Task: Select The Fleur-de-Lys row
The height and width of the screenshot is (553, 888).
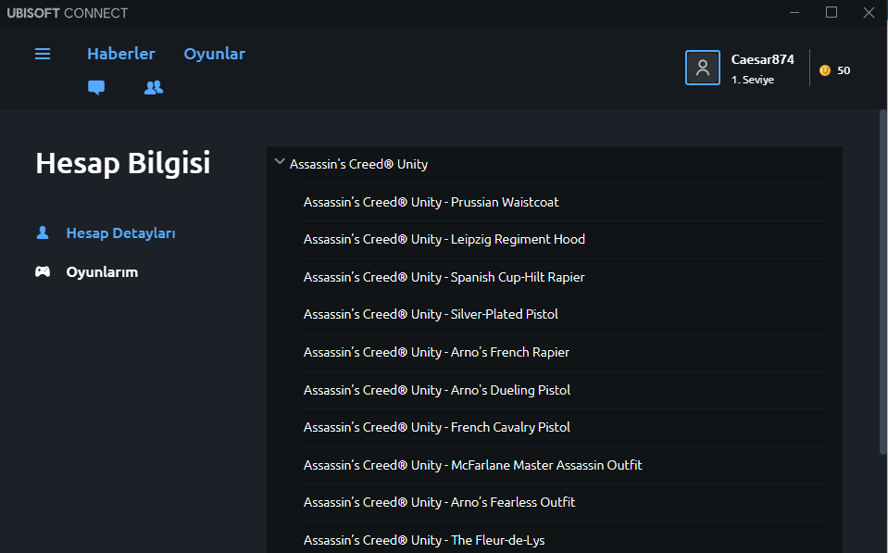Action: pos(564,538)
